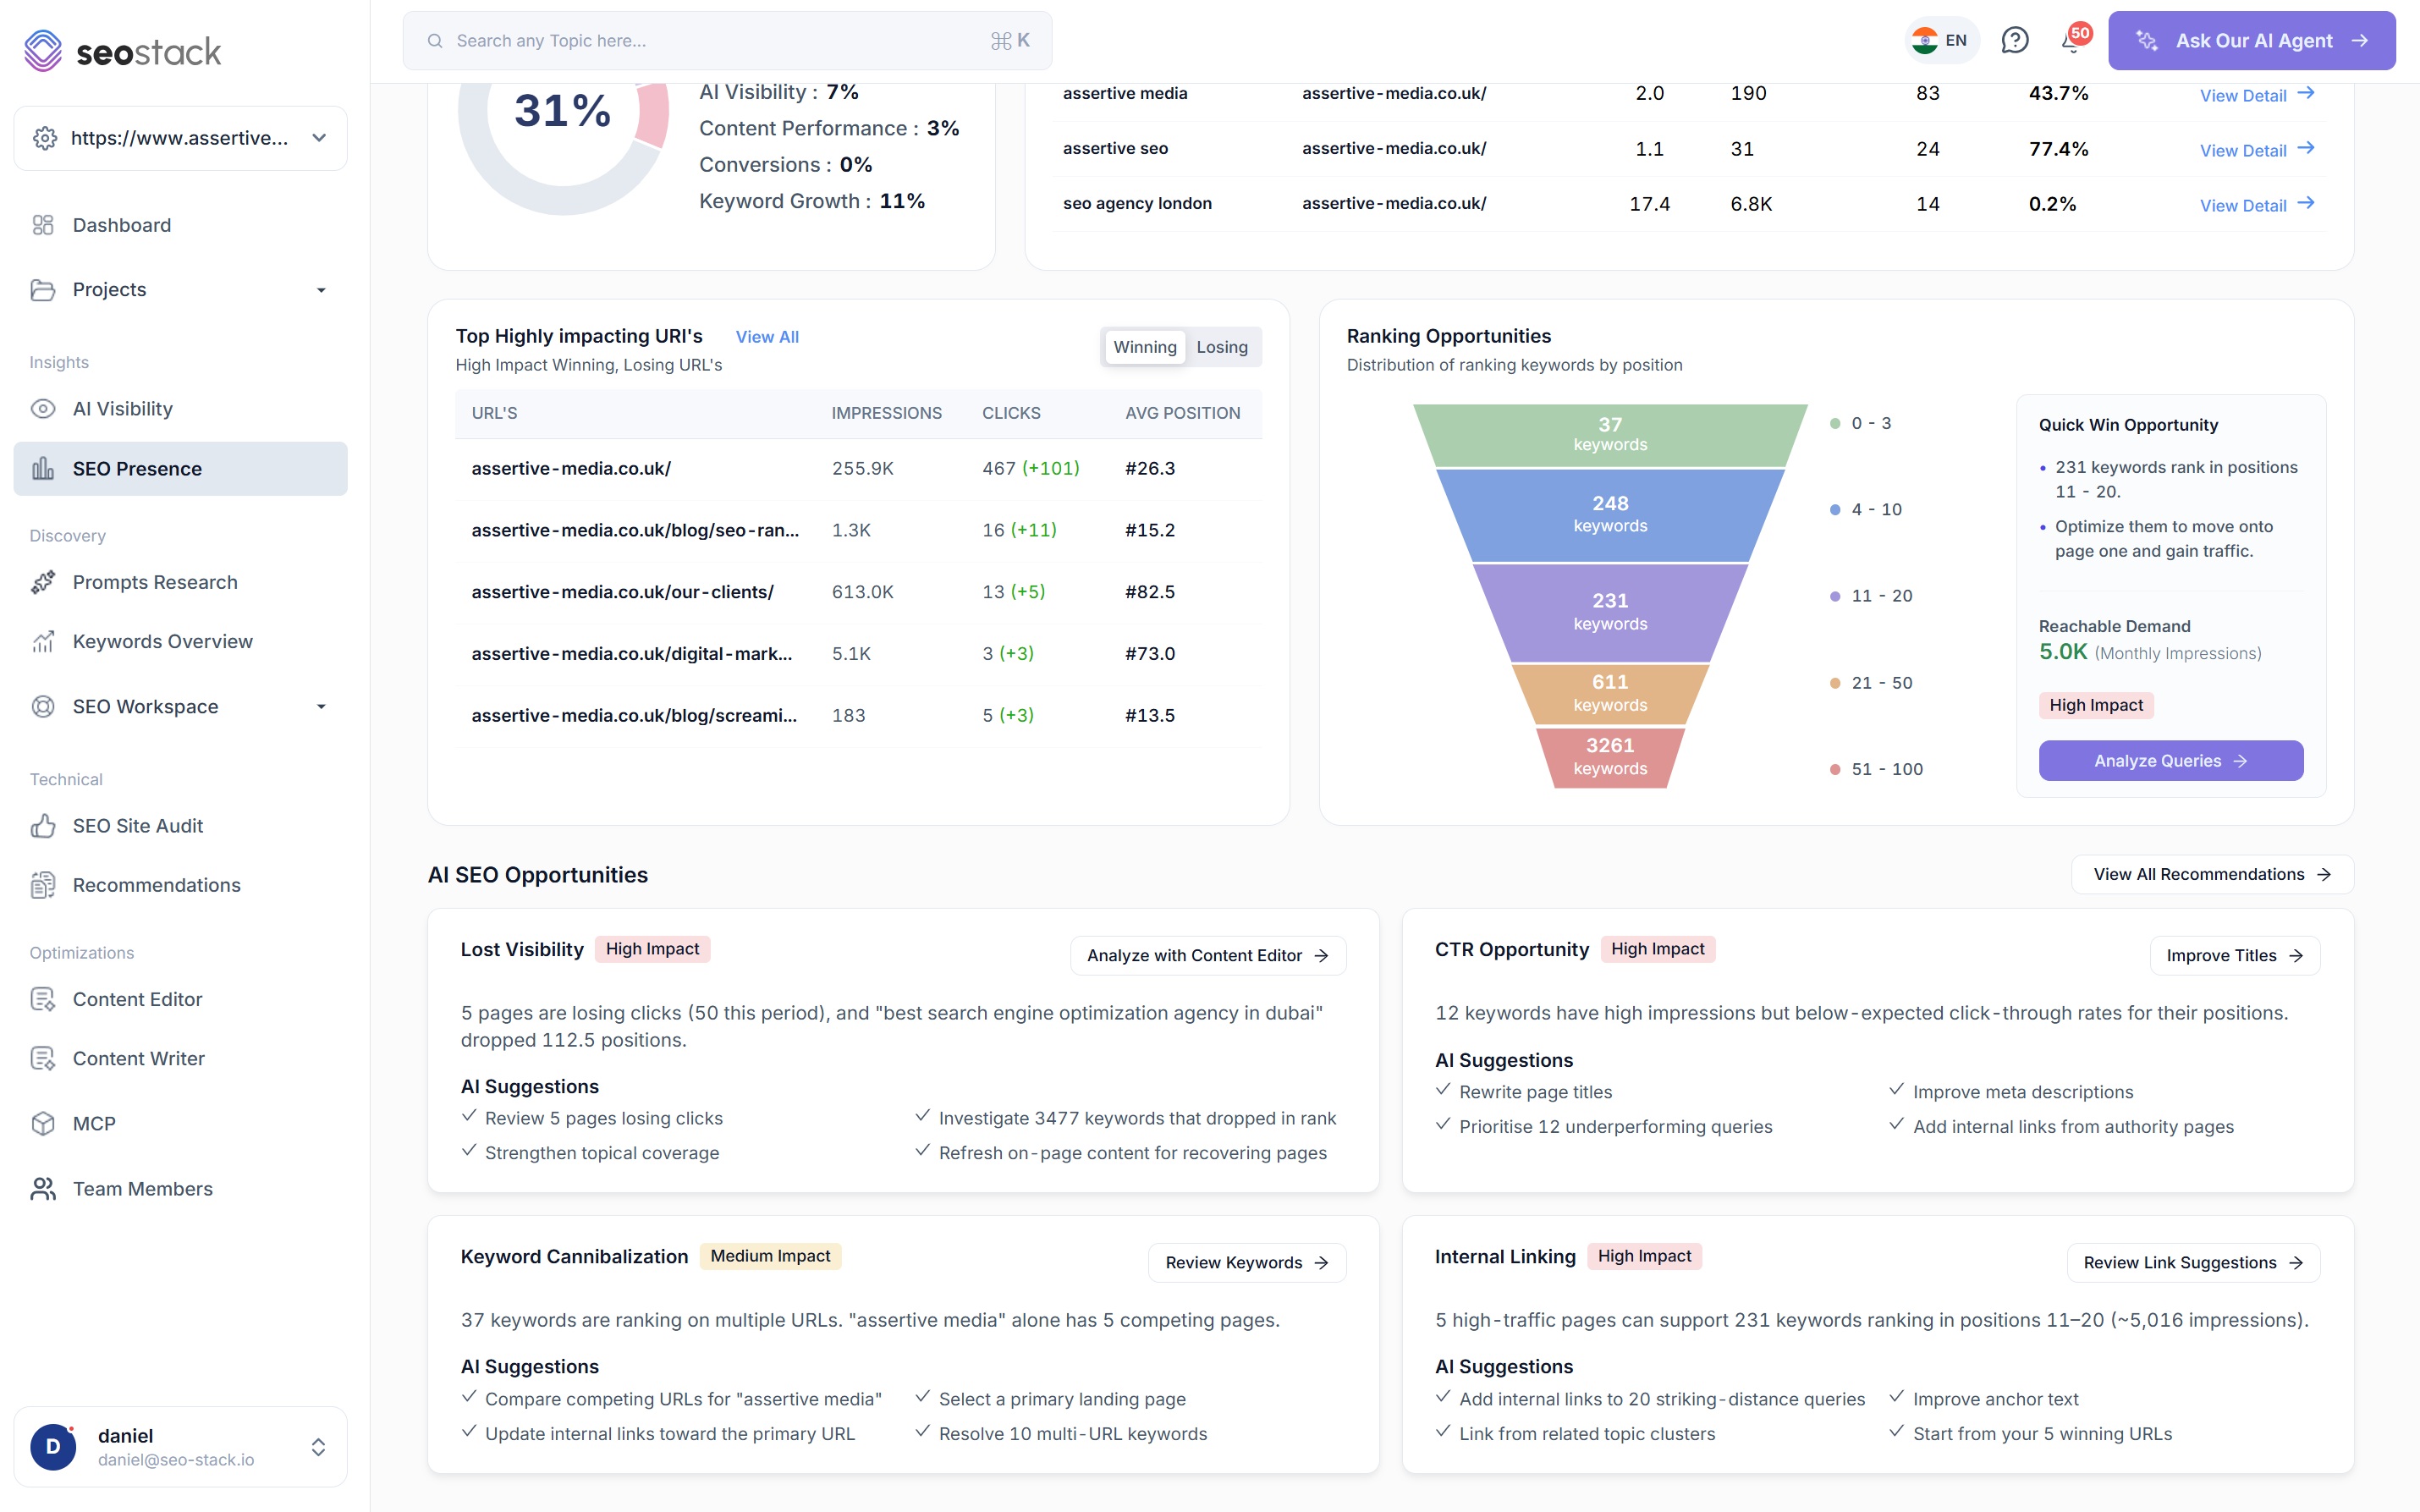The image size is (2420, 1512).
Task: Click Review Link Suggestions button
Action: coord(2193,1262)
